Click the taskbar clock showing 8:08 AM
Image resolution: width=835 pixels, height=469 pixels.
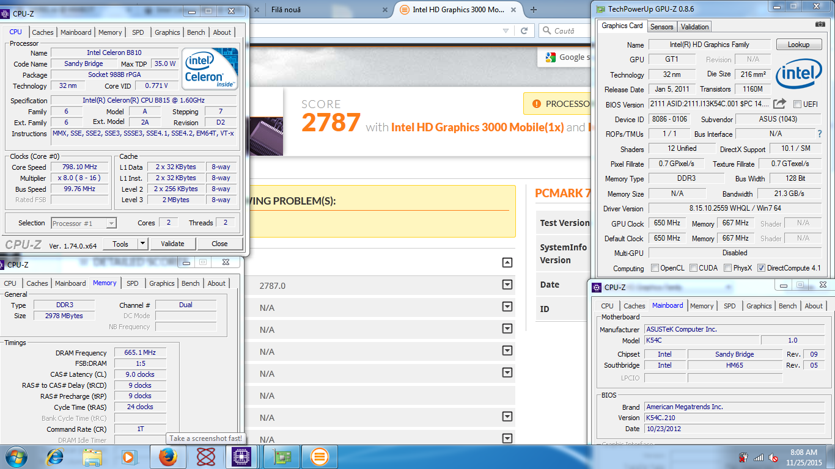point(803,457)
